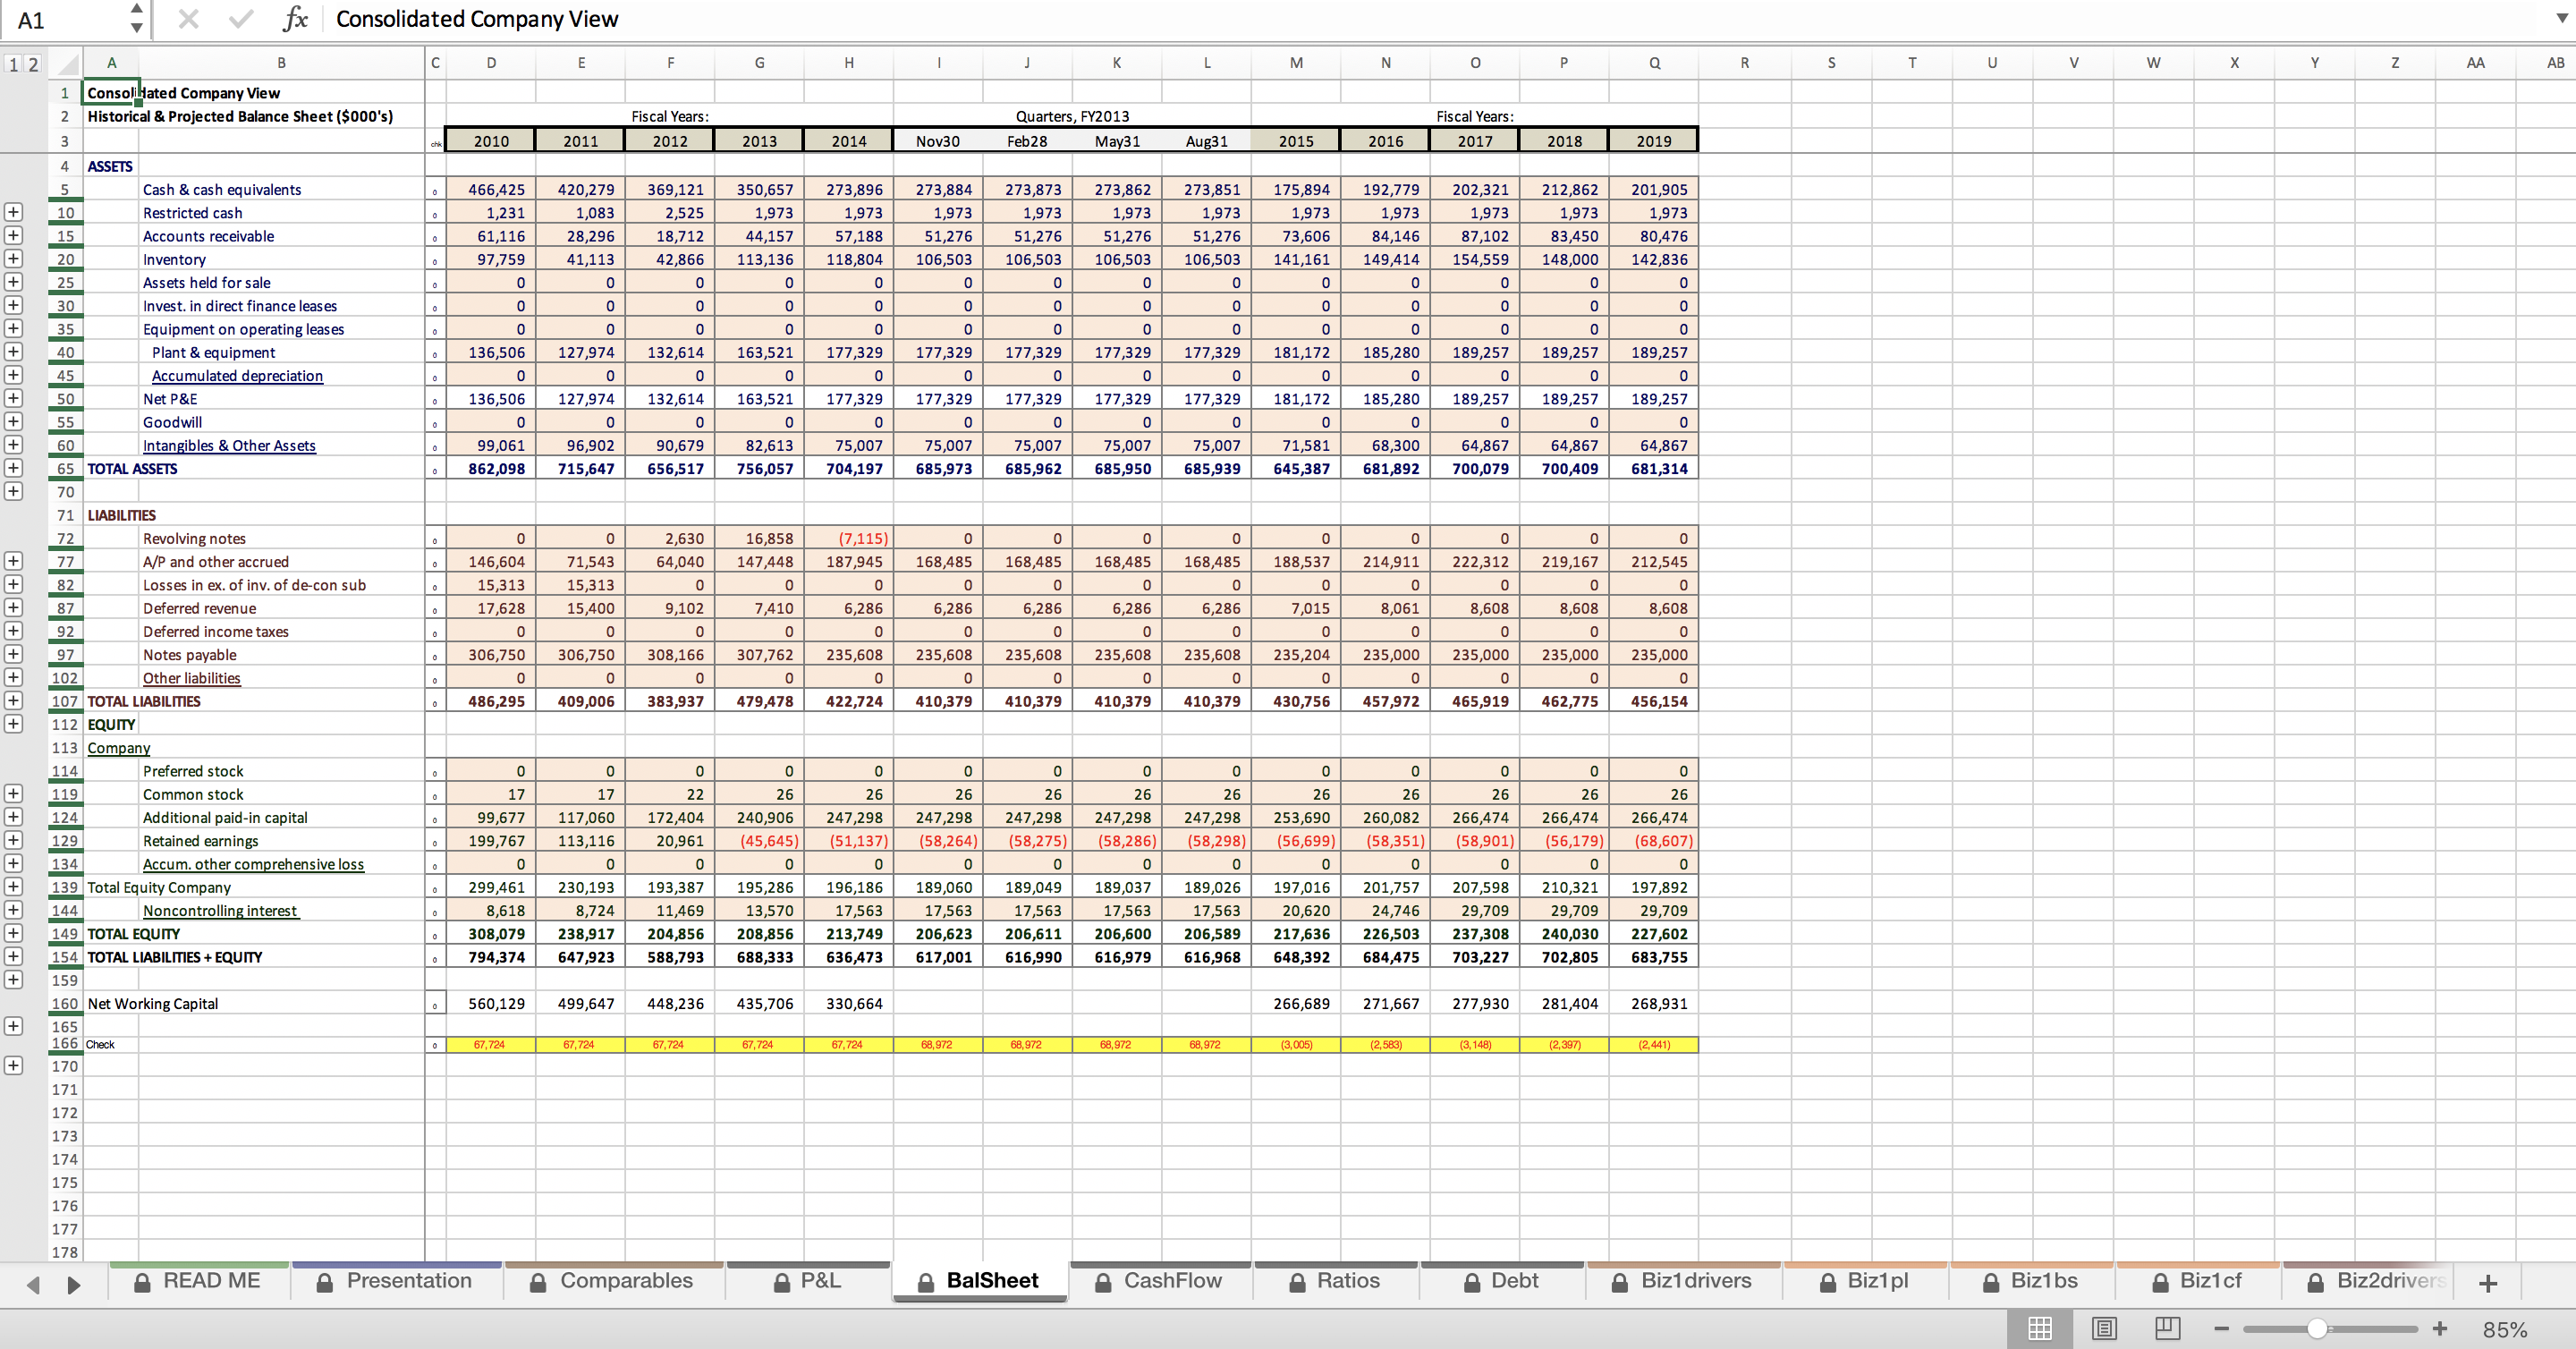Open the insert function fx button
Image resolution: width=2576 pixels, height=1349 pixels.
294,19
